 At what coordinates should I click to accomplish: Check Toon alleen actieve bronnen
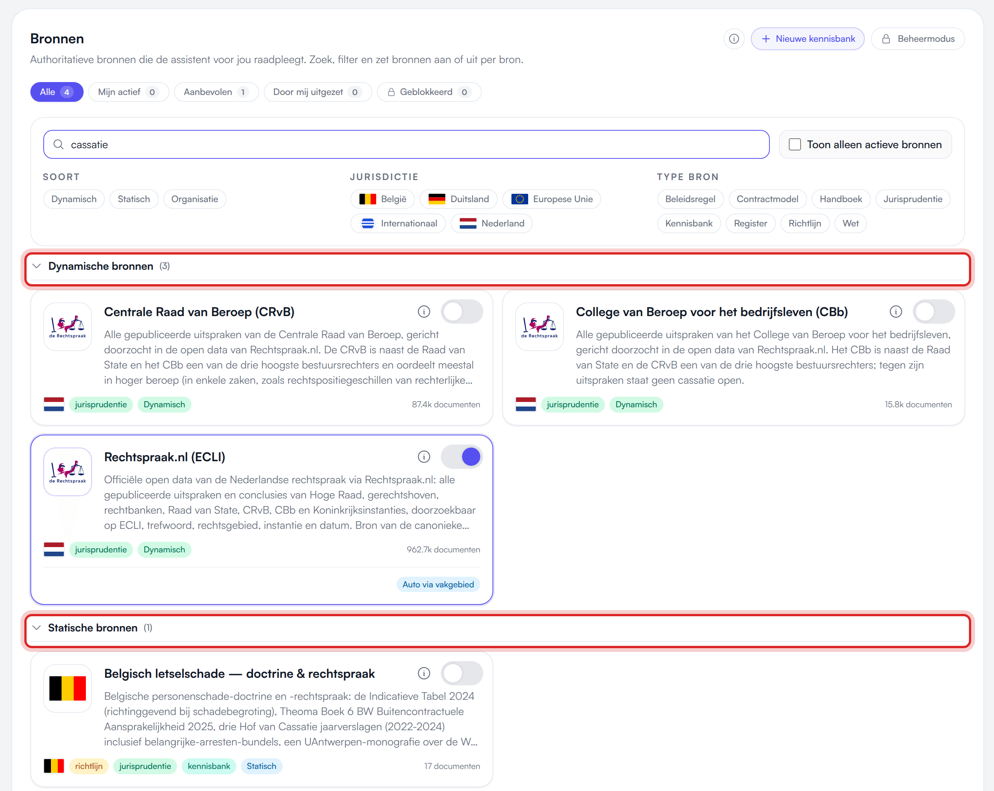click(795, 144)
